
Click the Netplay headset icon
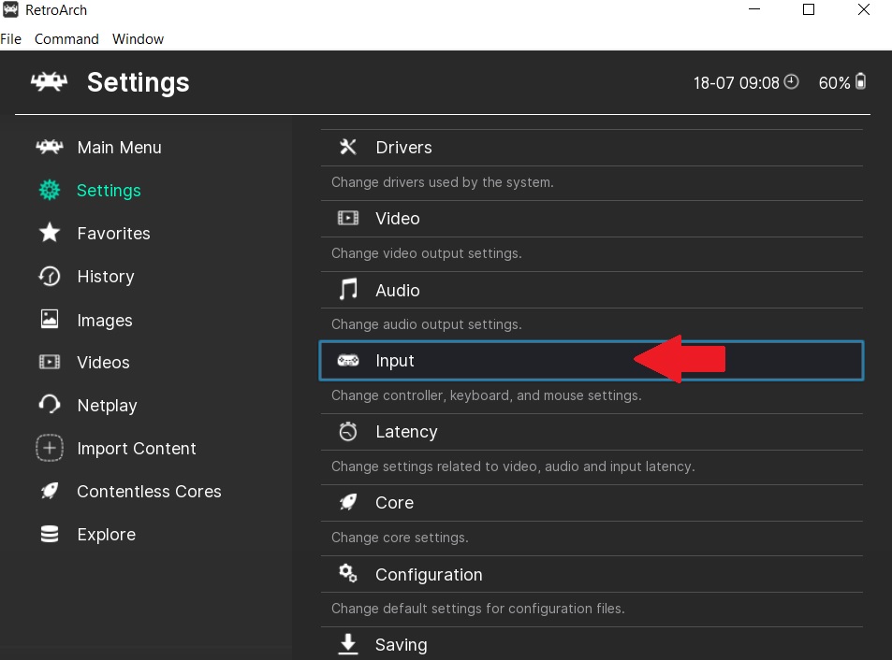point(50,406)
